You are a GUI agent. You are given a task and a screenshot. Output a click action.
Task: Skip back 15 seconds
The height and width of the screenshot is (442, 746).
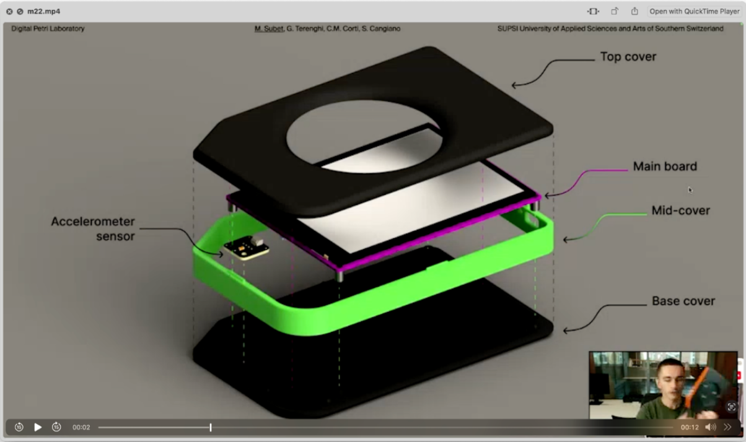pos(19,427)
